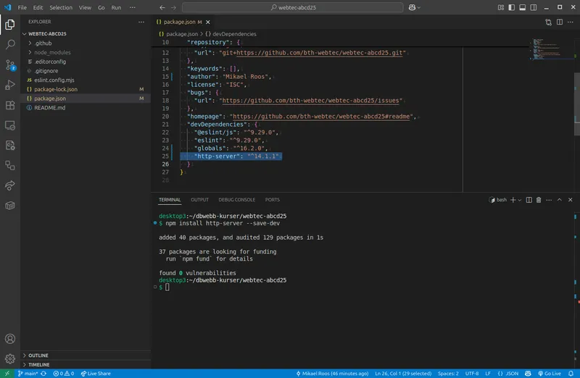Kill terminal with the trash icon

coord(539,200)
